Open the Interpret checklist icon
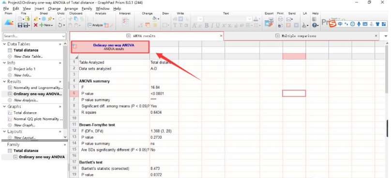Screen dimensions: 391x178 [x=125, y=22]
